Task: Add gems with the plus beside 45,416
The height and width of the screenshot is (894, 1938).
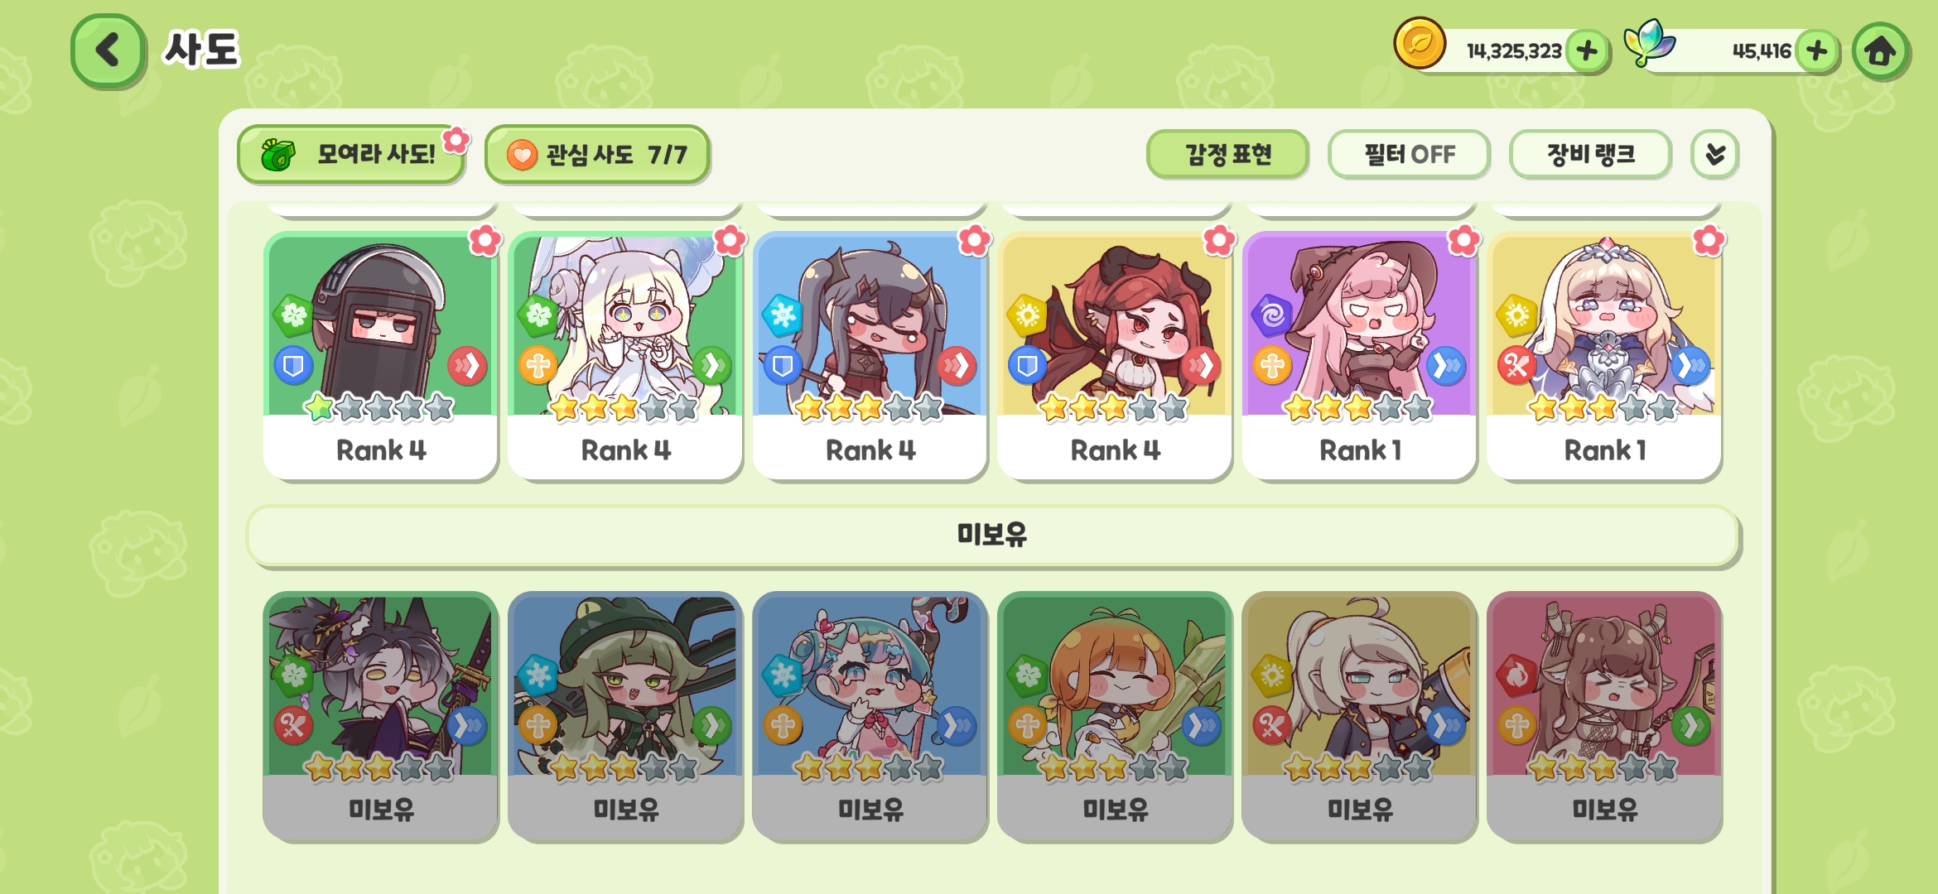Action: tap(1817, 51)
